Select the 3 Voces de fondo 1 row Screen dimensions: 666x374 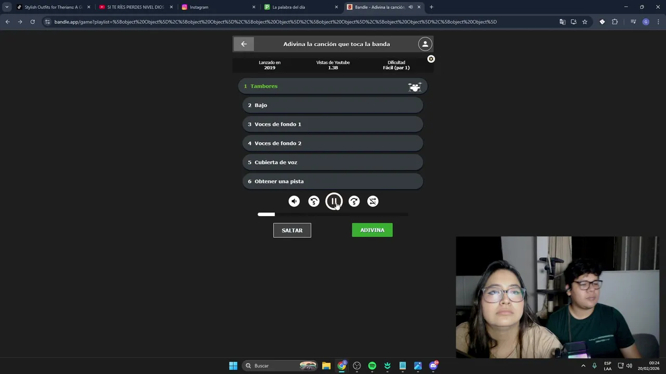(333, 124)
